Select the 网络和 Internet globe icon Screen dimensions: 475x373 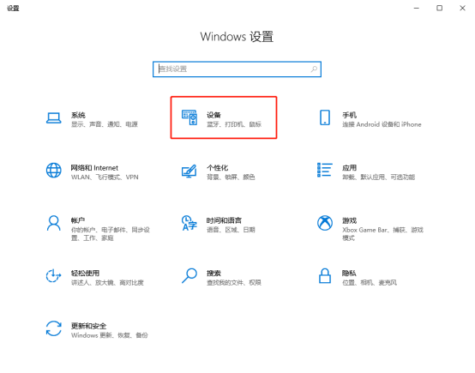coord(54,171)
